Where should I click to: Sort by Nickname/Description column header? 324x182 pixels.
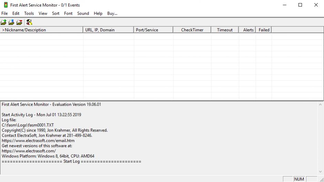41,30
